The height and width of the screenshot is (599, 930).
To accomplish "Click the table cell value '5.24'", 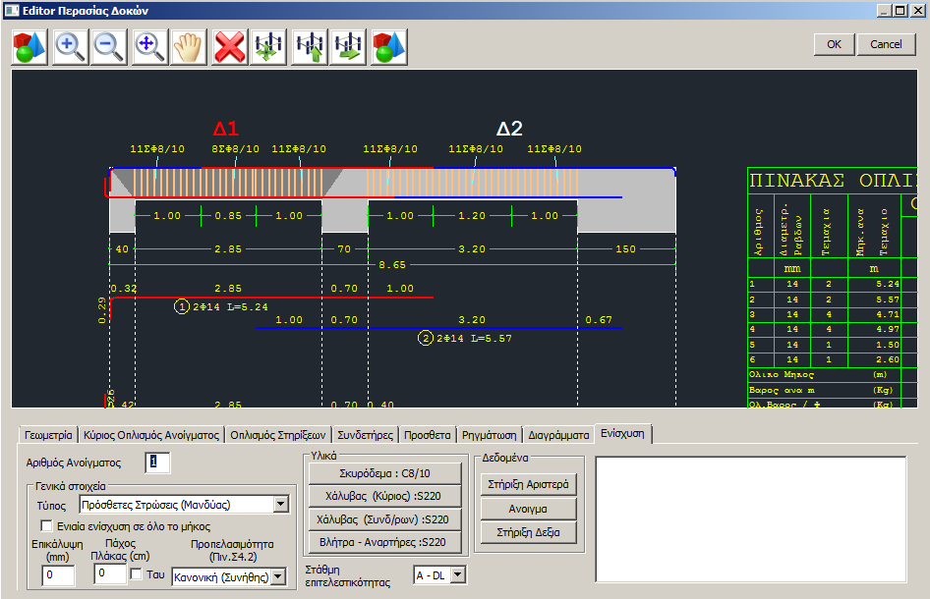I will pyautogui.click(x=888, y=284).
